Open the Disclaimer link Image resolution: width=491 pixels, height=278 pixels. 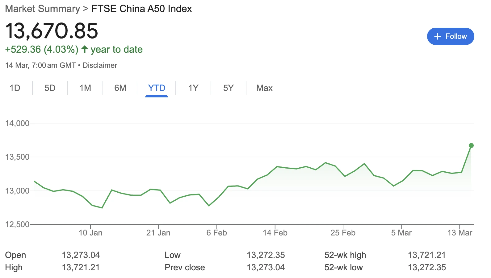[100, 65]
